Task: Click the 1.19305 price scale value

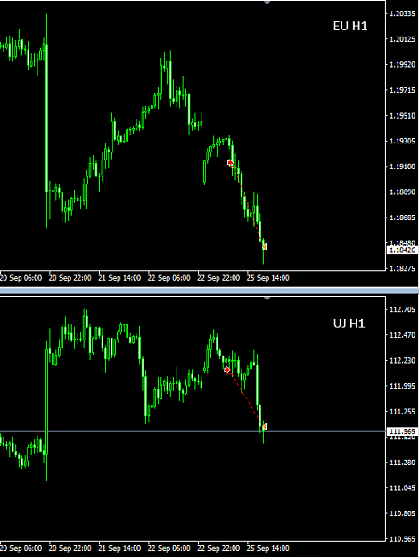Action: 402,141
